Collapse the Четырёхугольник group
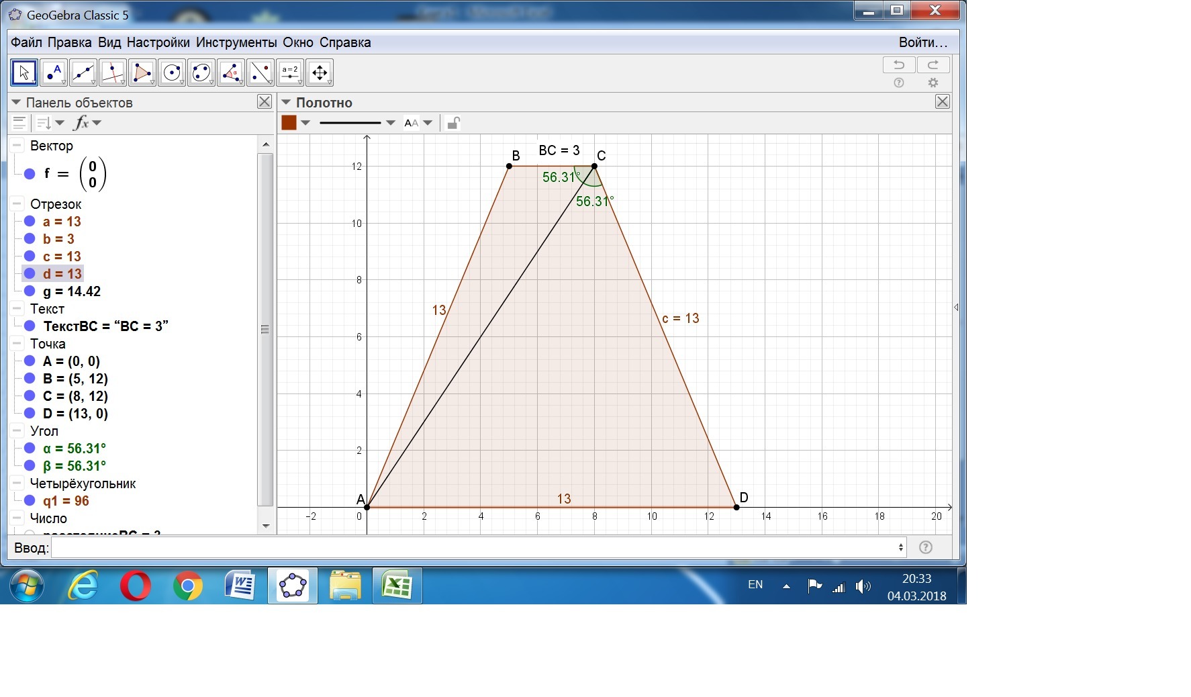The image size is (1191, 697). pos(17,483)
